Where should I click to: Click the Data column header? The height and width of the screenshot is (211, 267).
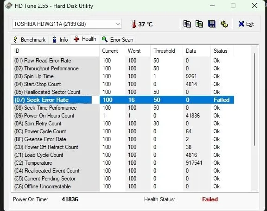tap(197, 51)
